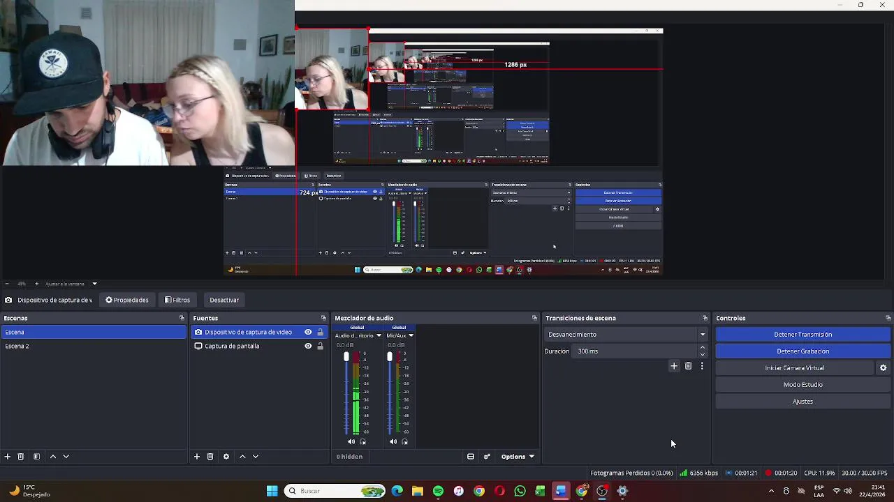
Task: Enable Modo Estudio
Action: pyautogui.click(x=803, y=385)
